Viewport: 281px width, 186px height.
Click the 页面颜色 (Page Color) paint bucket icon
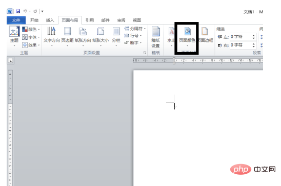[x=188, y=31]
